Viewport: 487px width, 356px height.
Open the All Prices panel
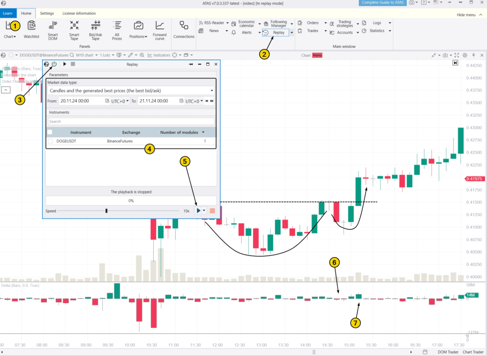coord(117,29)
